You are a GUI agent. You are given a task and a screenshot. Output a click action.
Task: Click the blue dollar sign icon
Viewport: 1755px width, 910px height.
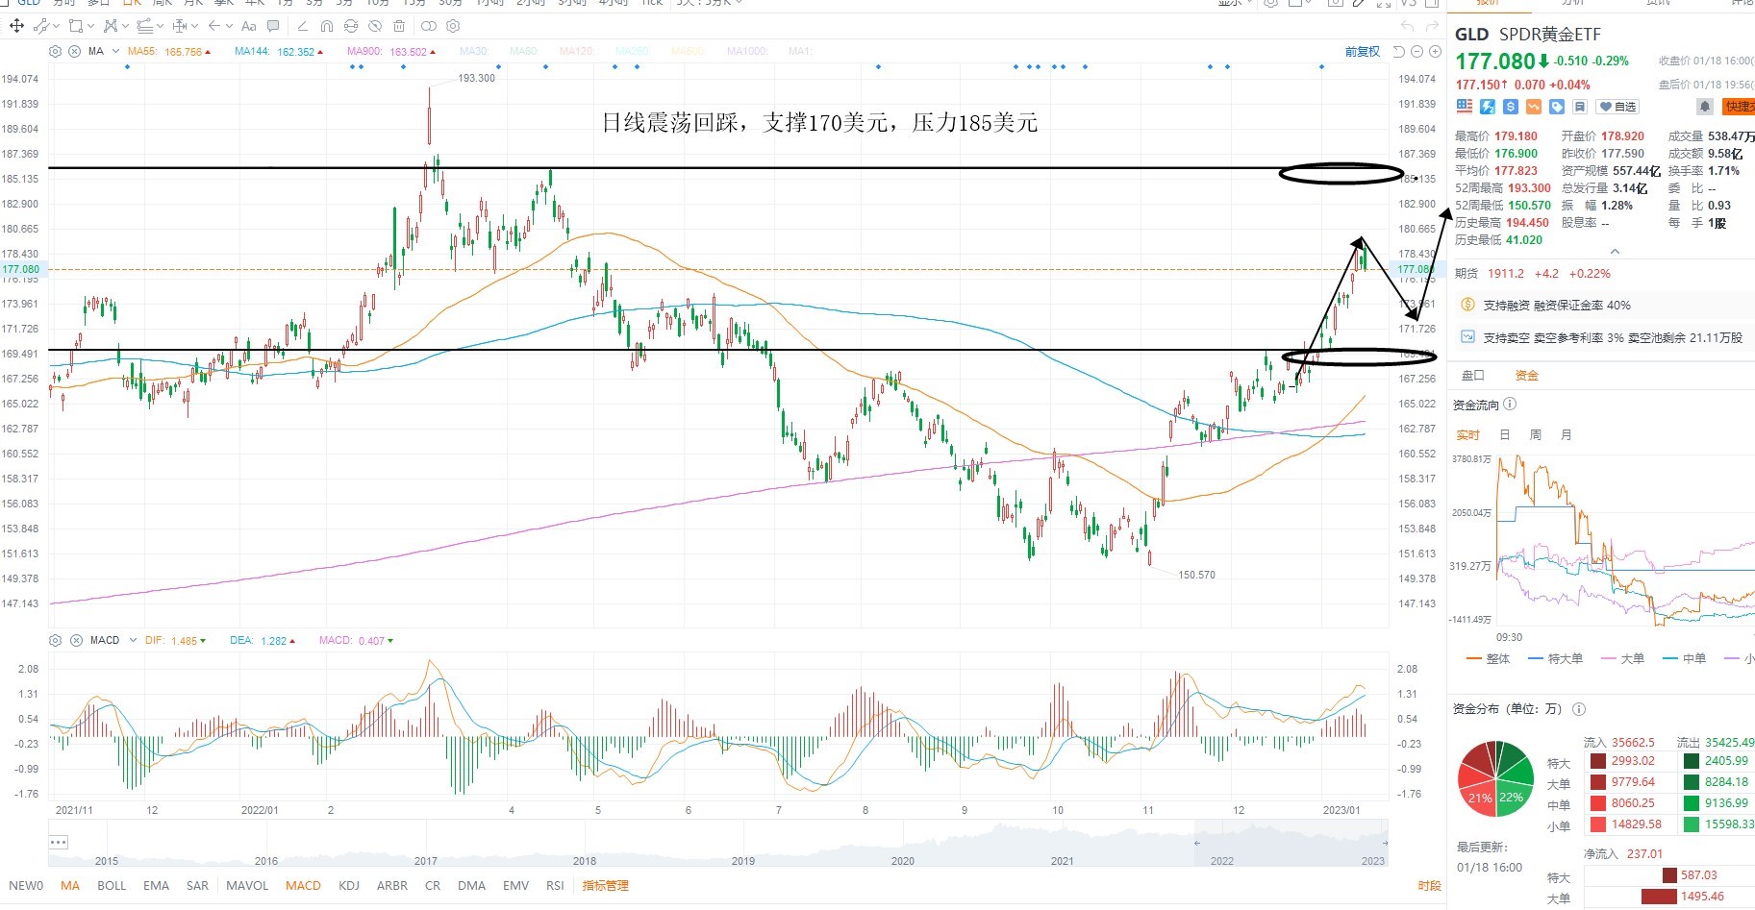tap(1511, 107)
